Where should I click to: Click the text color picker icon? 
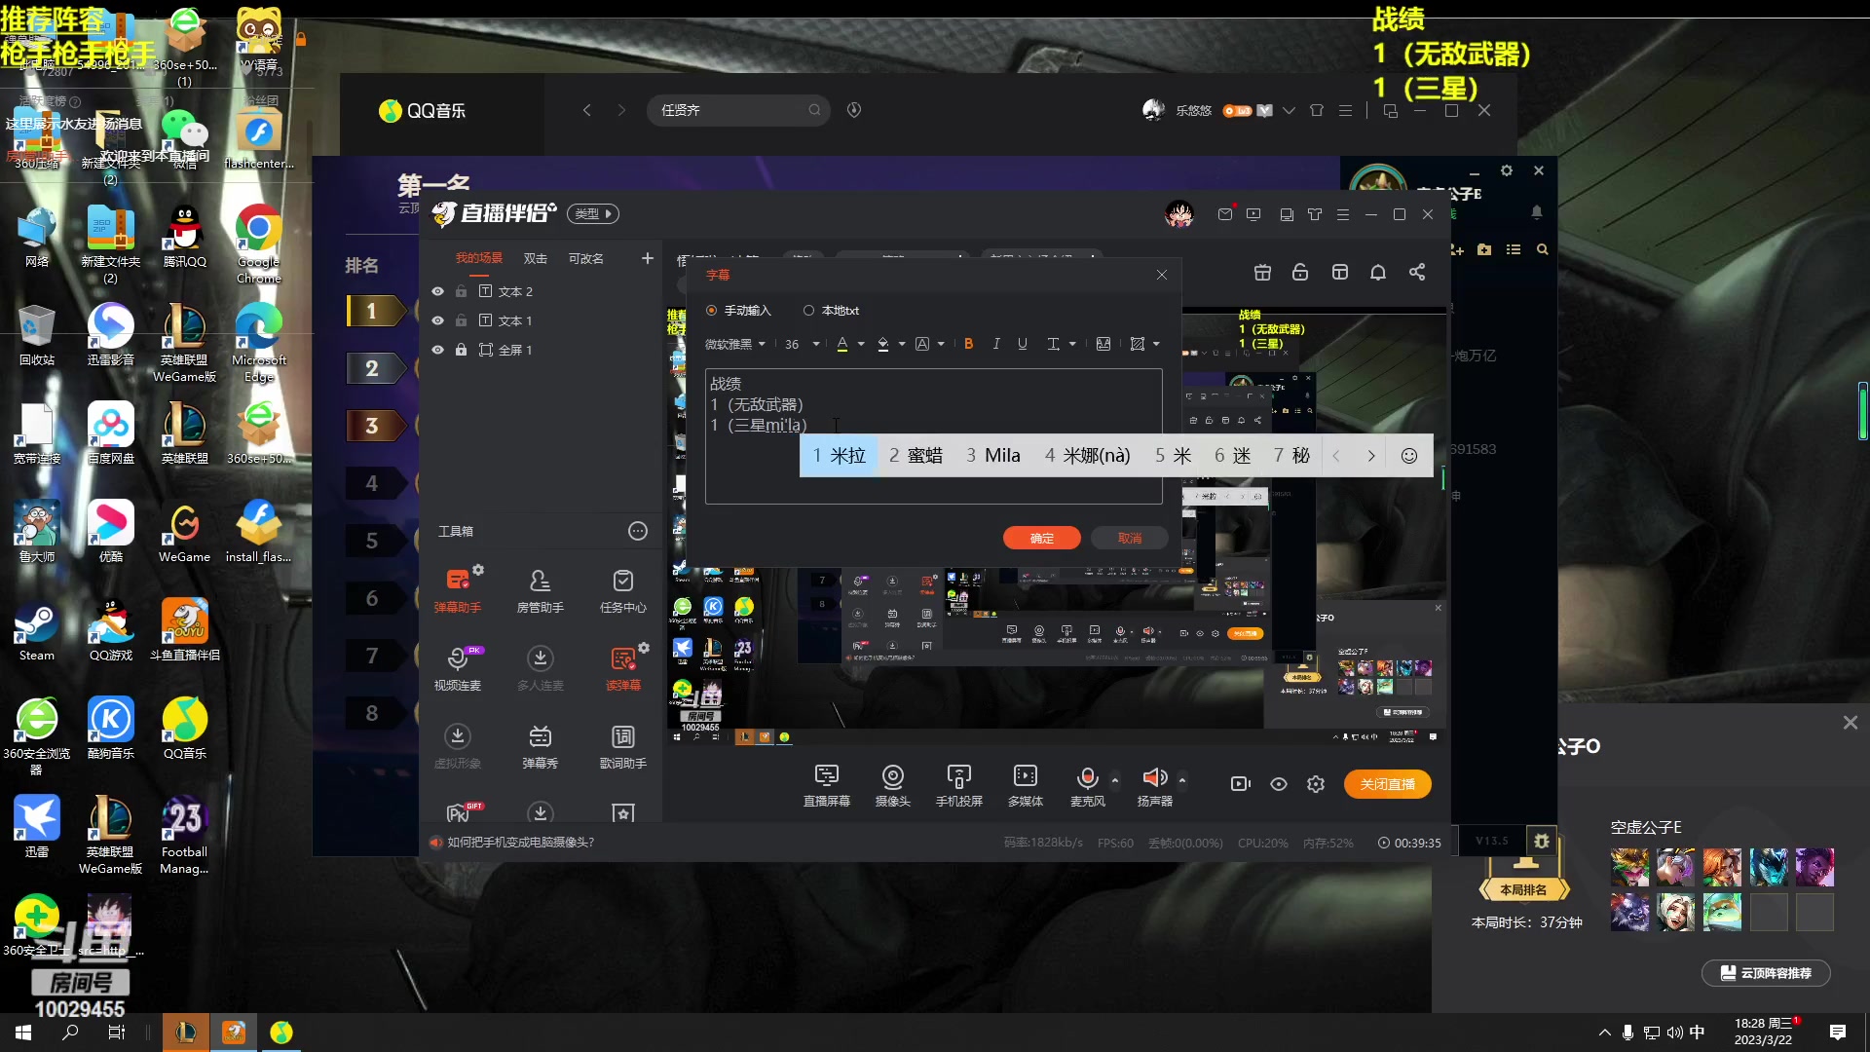tap(842, 344)
